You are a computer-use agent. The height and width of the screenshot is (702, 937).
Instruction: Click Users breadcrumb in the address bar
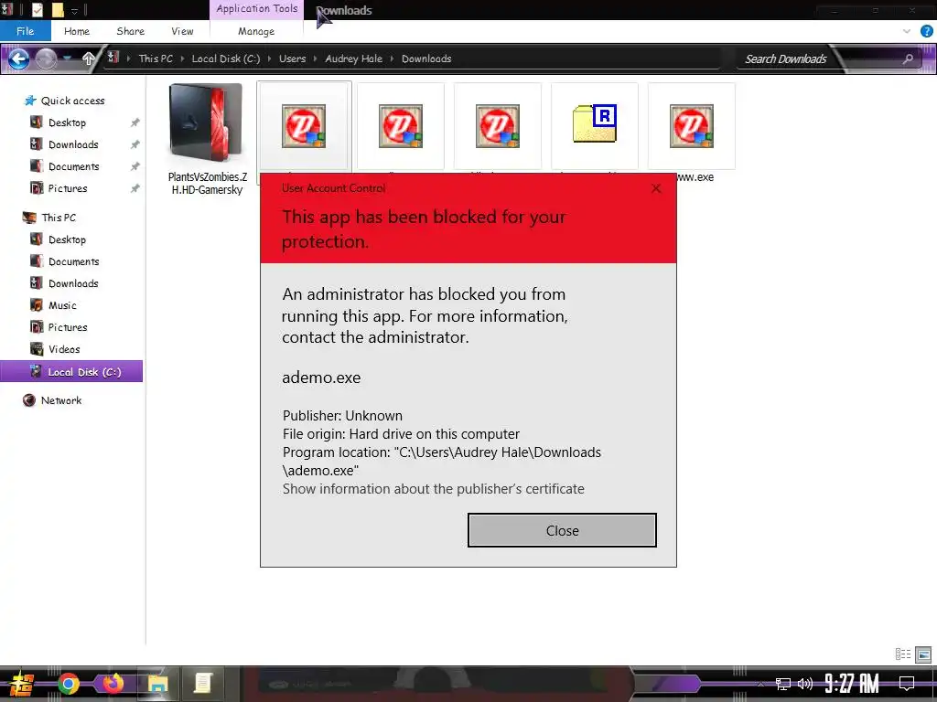coord(292,58)
